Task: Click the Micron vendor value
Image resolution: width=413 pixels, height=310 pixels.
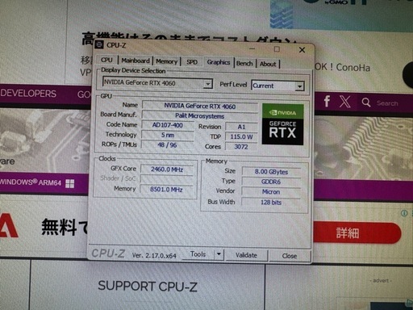Action: (271, 192)
